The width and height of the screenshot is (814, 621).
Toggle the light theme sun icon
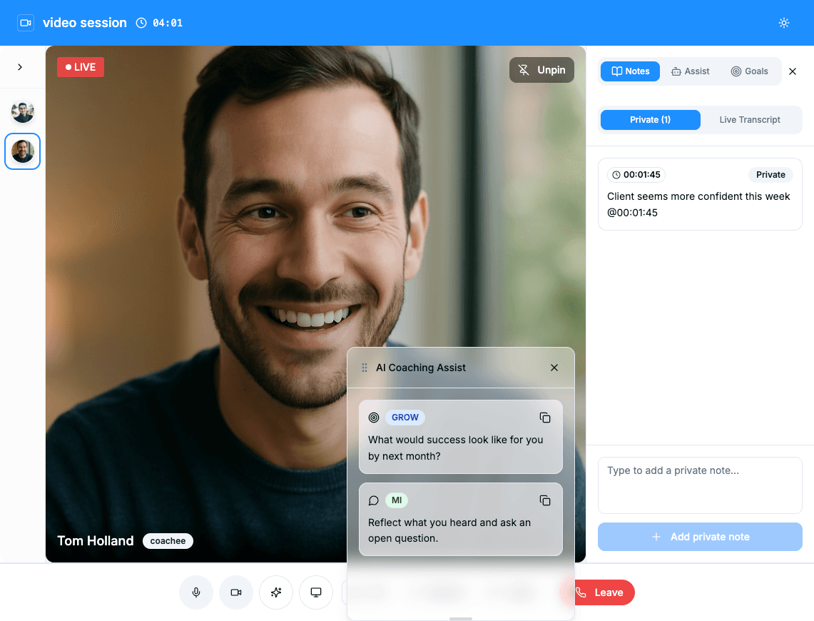tap(783, 22)
